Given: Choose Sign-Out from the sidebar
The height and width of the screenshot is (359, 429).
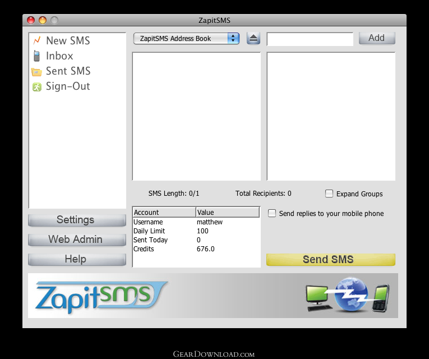Looking at the screenshot, I should click(x=68, y=86).
